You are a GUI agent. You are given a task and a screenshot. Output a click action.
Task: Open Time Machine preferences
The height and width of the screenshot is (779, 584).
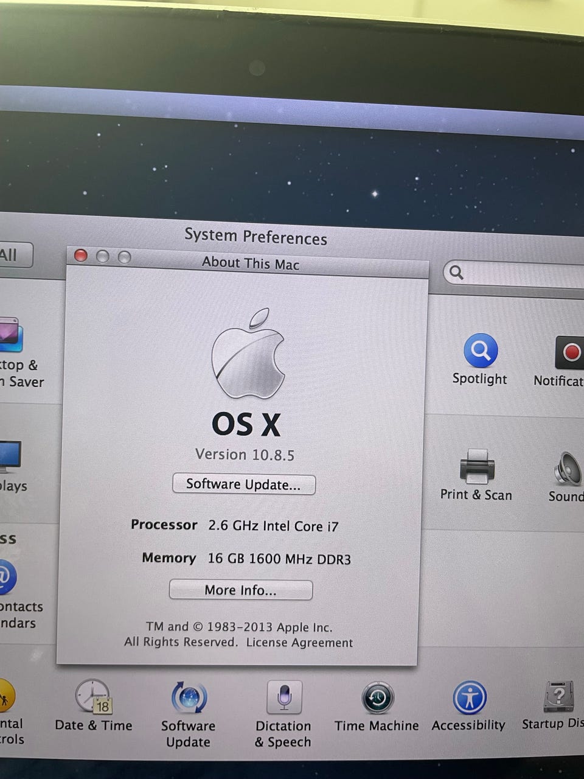378,697
